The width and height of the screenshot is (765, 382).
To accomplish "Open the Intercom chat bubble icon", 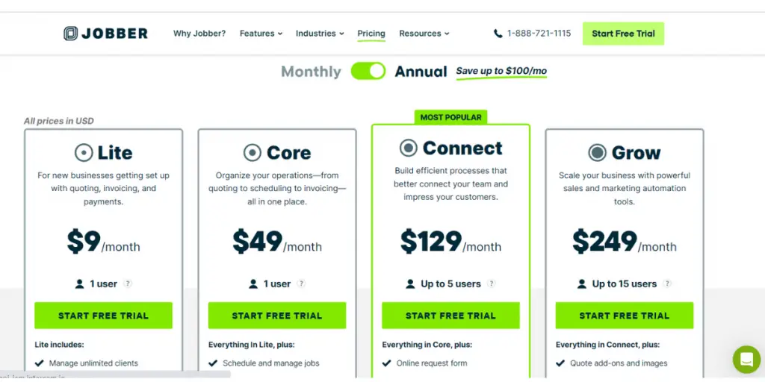I will (746, 360).
